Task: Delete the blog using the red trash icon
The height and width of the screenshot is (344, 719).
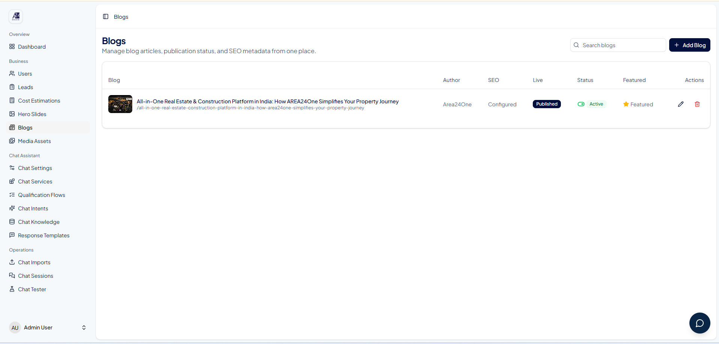Action: click(x=697, y=104)
